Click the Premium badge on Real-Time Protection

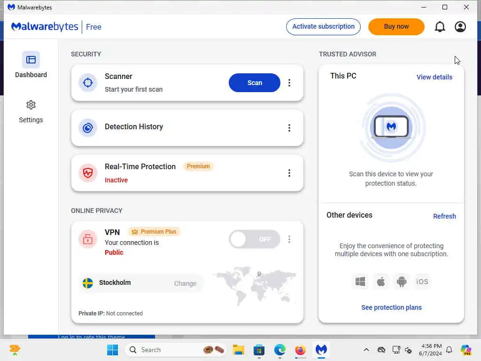198,166
